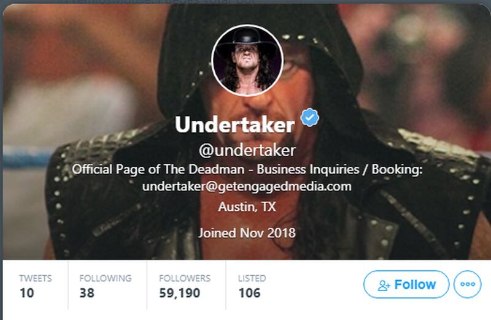Open the TWEETS stat label

click(x=36, y=278)
